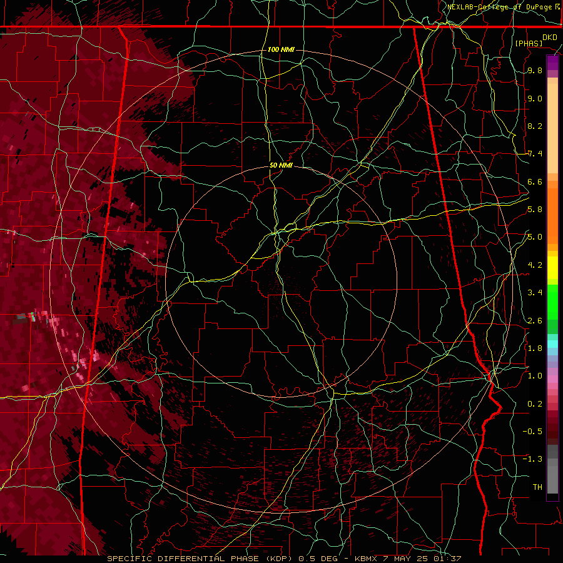Click the 1.0 legend value

(x=535, y=376)
